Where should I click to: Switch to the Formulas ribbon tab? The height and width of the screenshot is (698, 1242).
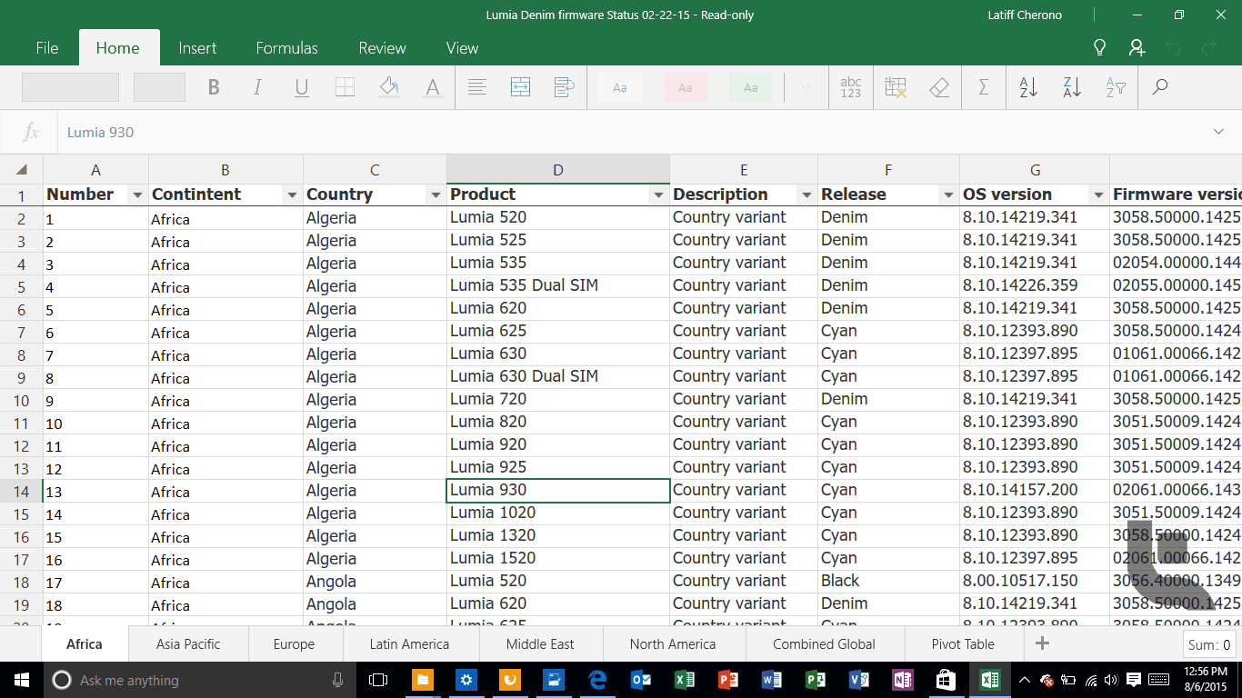[x=287, y=48]
